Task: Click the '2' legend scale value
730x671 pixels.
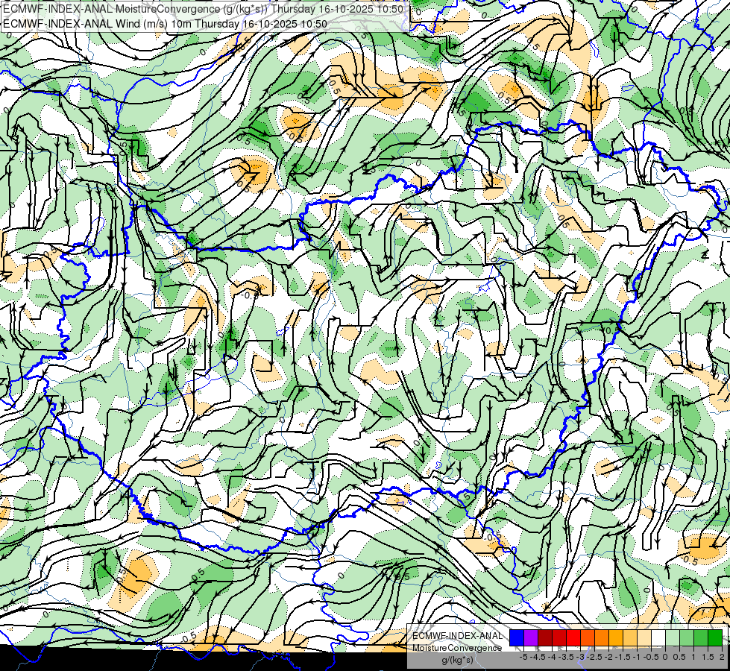Action: 722,657
